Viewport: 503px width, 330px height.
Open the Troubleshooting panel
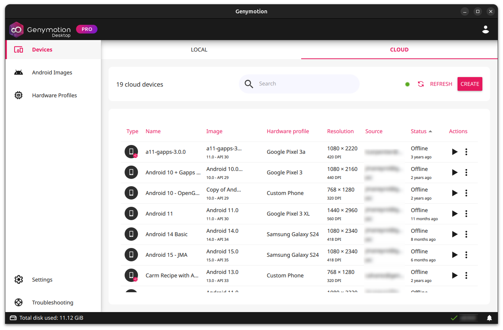click(52, 302)
